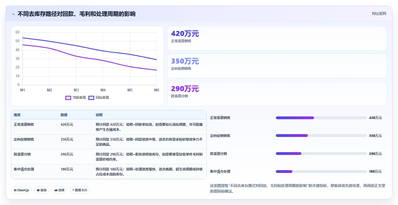Click the 进度 tag chip
The height and width of the screenshot is (205, 398).
[59, 190]
